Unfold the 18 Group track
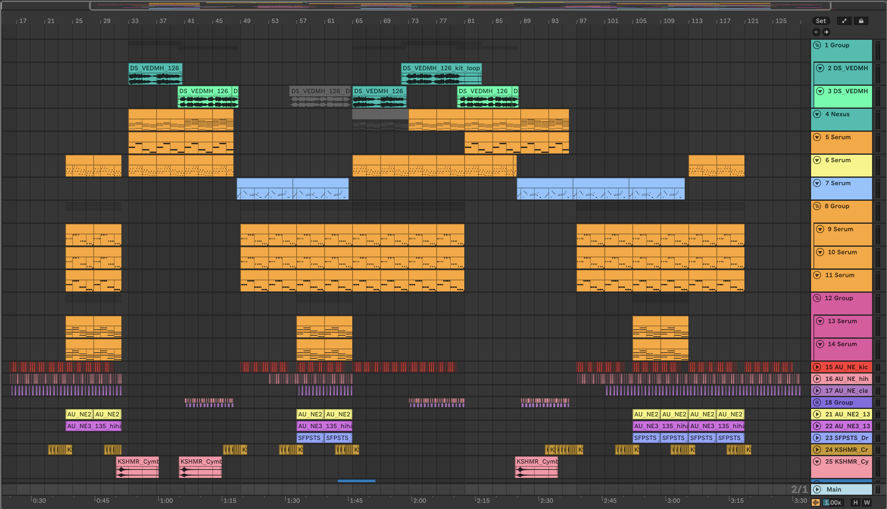This screenshot has height=509, width=887. tap(817, 402)
